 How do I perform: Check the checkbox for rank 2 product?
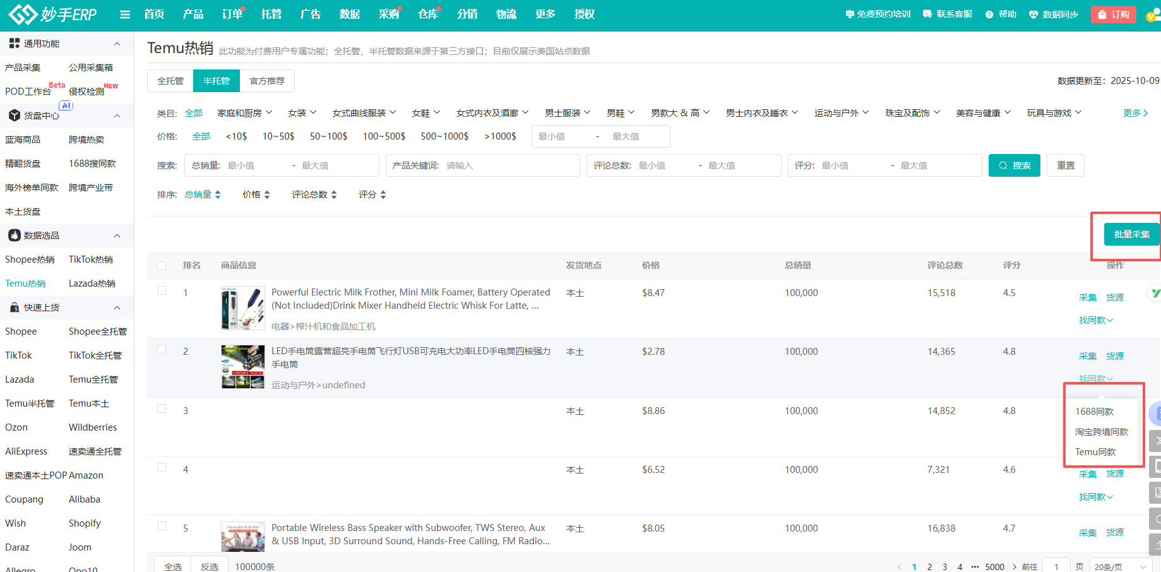(x=162, y=350)
